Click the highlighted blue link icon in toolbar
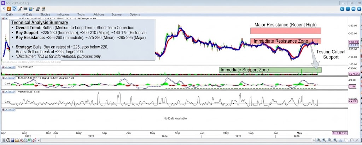 coord(14,9)
